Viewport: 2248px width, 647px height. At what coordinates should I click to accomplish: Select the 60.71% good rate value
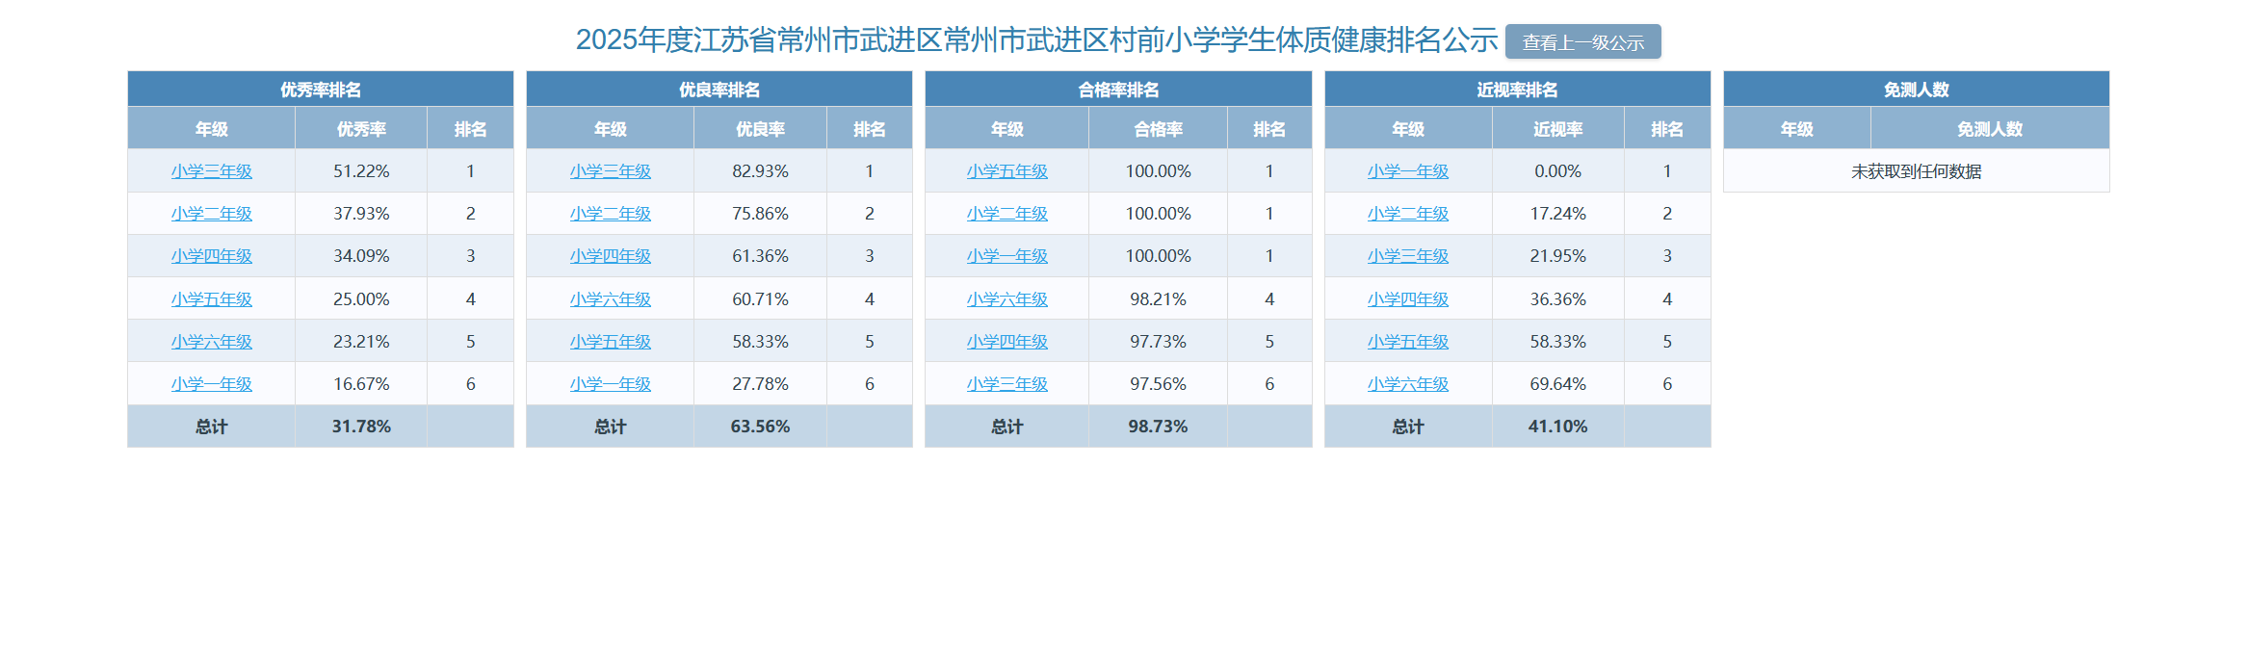click(760, 299)
